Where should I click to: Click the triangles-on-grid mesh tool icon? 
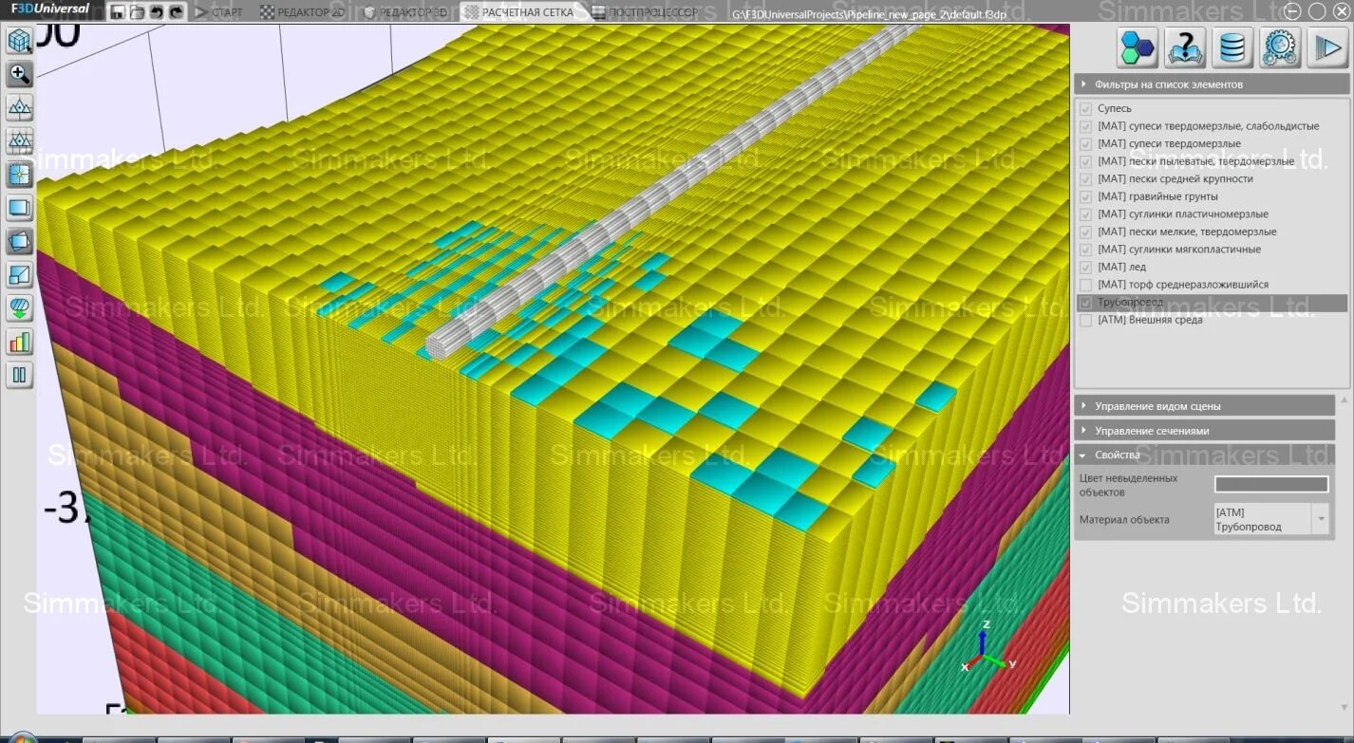click(x=19, y=141)
